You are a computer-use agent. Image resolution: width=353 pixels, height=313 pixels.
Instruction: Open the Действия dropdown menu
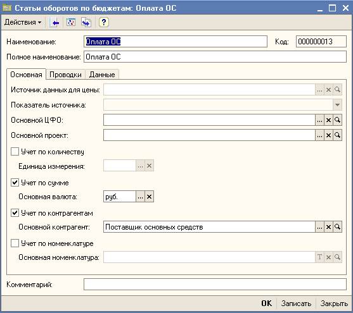23,22
